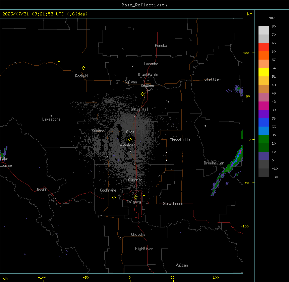This screenshot has height=282, width=289.
Task: Select the Lacombe label on the map
Action: pyautogui.click(x=151, y=64)
